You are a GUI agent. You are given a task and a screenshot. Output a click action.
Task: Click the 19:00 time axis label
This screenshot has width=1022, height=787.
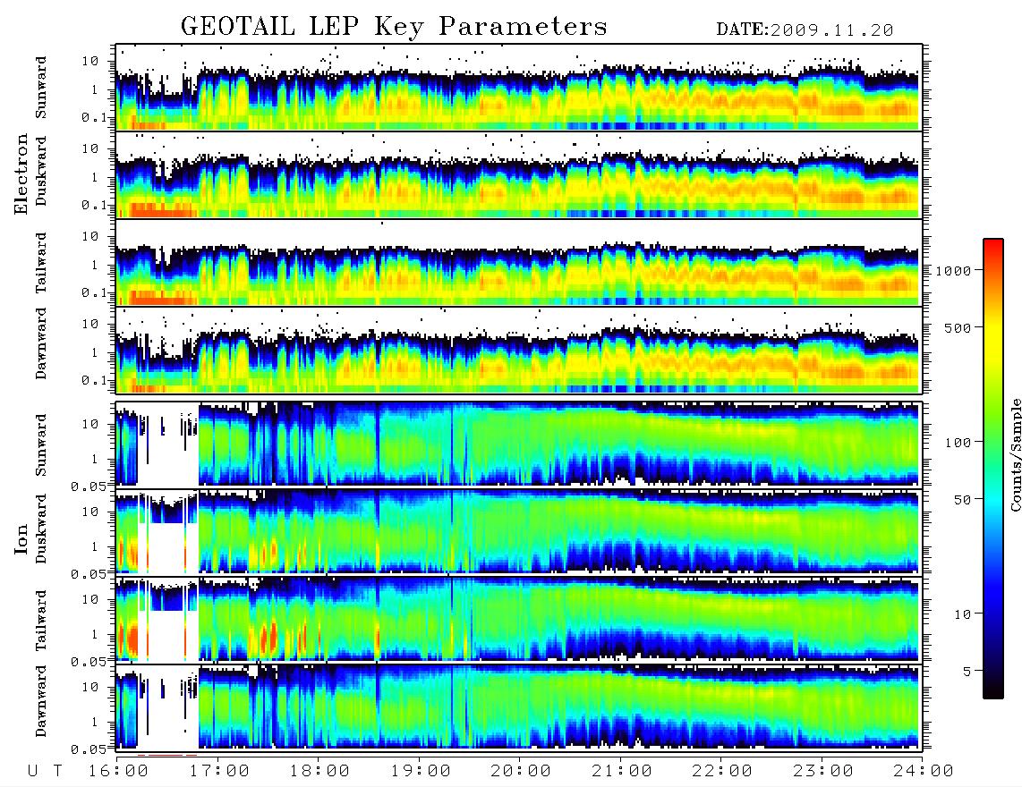(421, 771)
